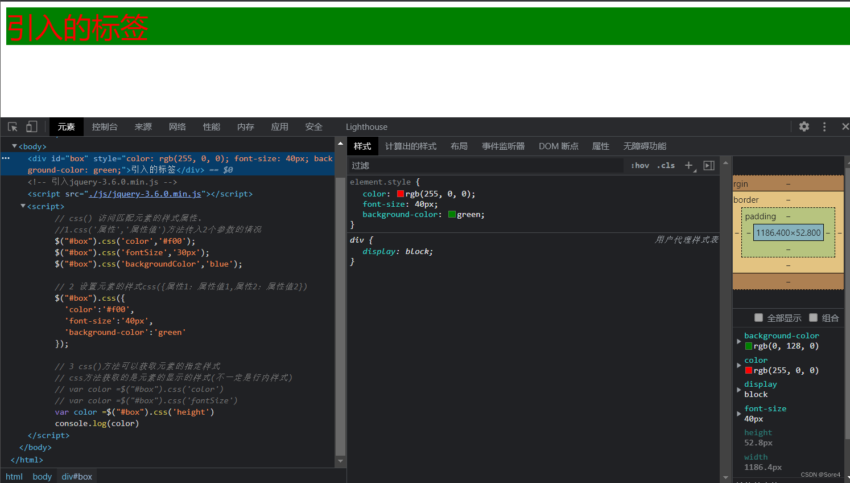This screenshot has height=483, width=850.
Task: Select the closing </body> tag row
Action: [x=35, y=447]
